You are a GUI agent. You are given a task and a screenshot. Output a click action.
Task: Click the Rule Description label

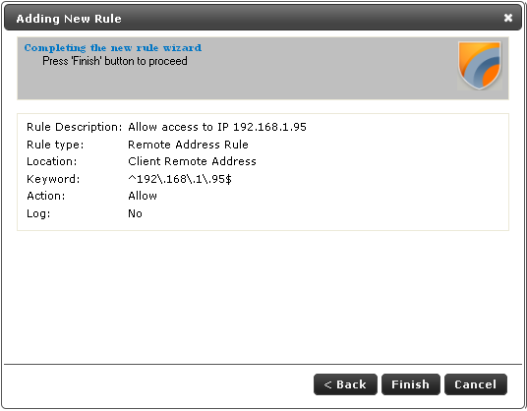pyautogui.click(x=75, y=127)
